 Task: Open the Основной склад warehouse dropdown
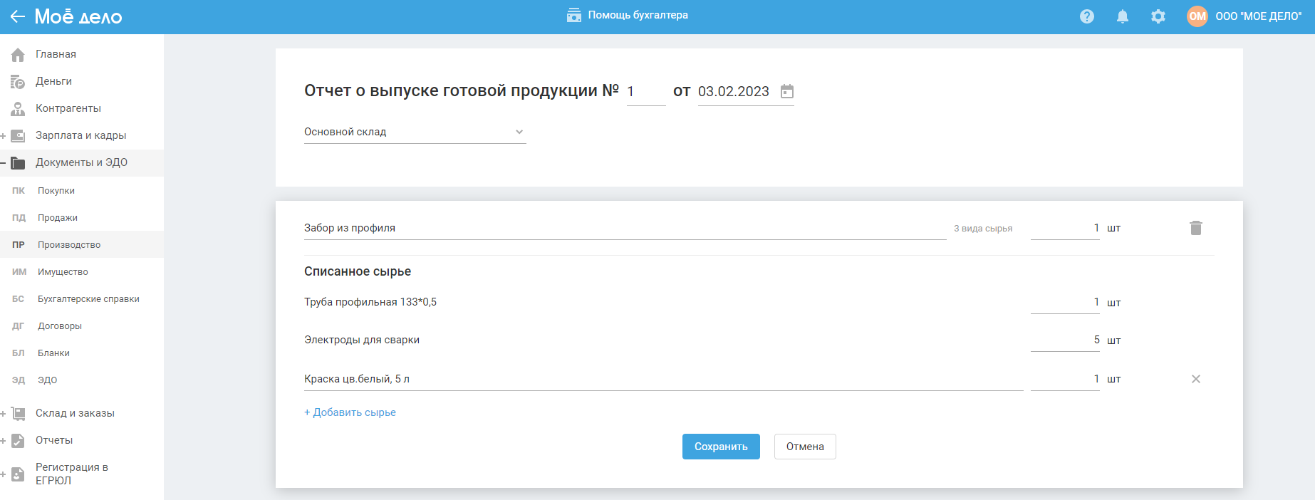(x=415, y=132)
